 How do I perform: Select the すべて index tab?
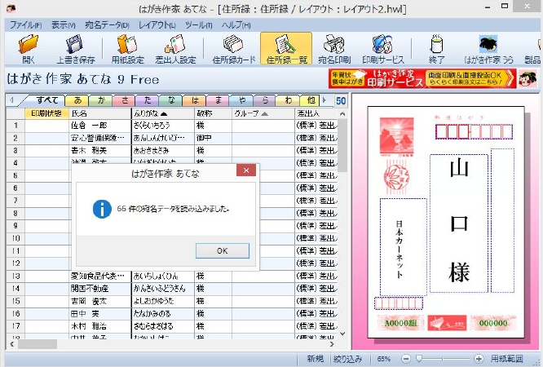point(46,100)
